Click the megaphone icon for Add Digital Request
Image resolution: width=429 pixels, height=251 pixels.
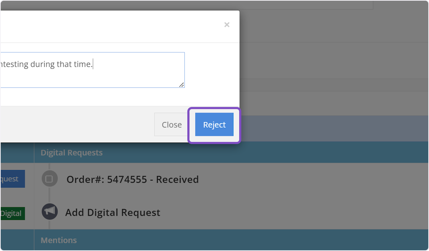[x=49, y=211]
